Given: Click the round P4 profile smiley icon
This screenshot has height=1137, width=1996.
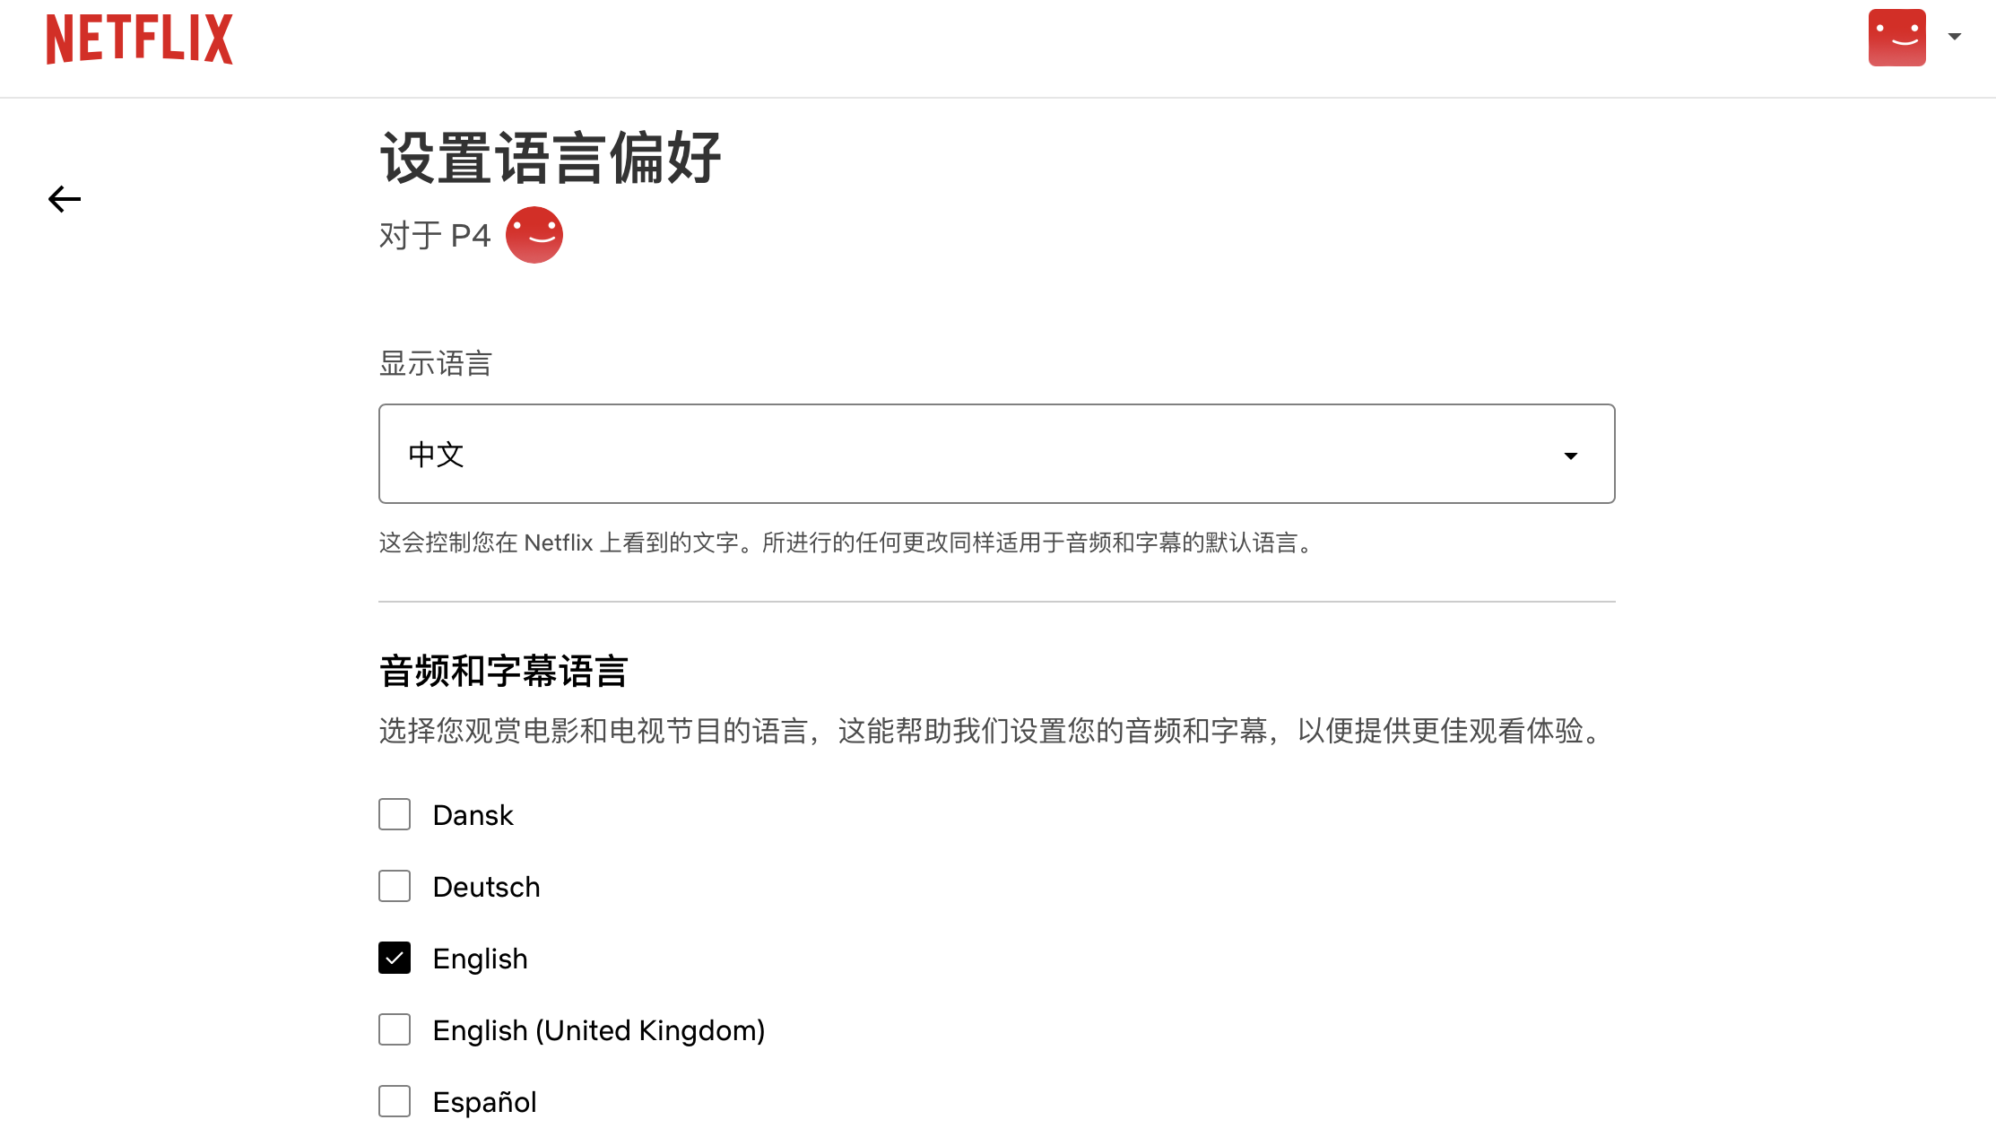Looking at the screenshot, I should click(x=534, y=235).
